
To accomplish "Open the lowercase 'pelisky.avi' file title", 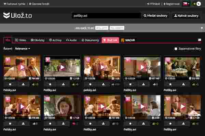I will [90, 90].
